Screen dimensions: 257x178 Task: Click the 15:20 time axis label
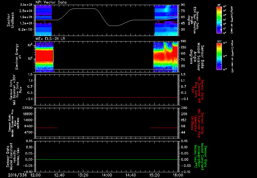click(x=154, y=175)
